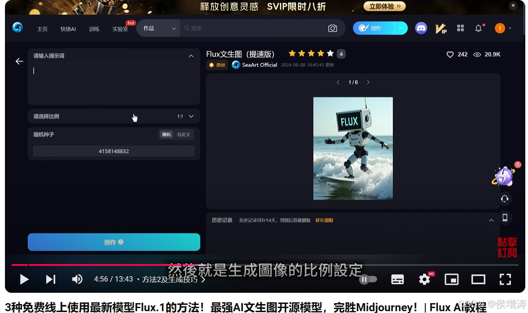Click 立即体验 banner button

[x=384, y=6]
